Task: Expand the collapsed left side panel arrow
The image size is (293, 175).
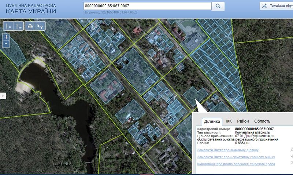Action: 3,95
